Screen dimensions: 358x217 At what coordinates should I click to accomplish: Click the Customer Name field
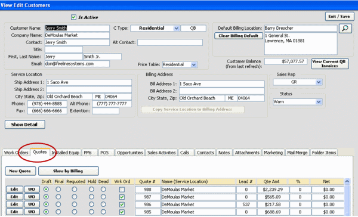[x=77, y=28]
